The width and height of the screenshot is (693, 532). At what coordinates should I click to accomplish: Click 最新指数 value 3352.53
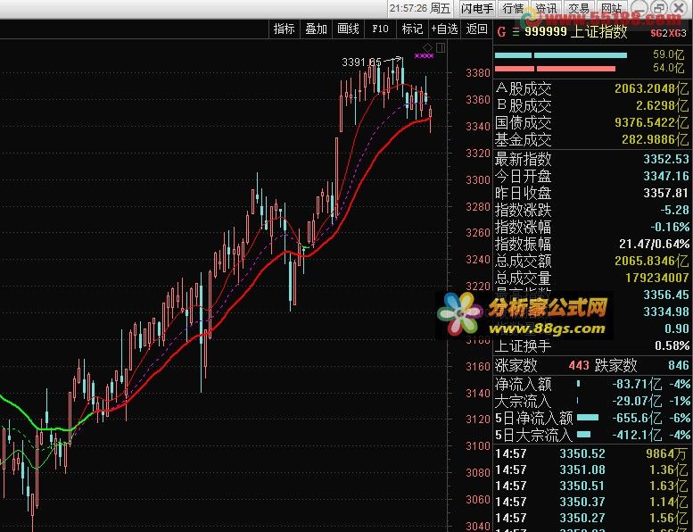[666, 159]
